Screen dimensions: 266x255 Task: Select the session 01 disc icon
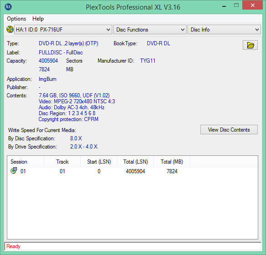pyautogui.click(x=14, y=170)
